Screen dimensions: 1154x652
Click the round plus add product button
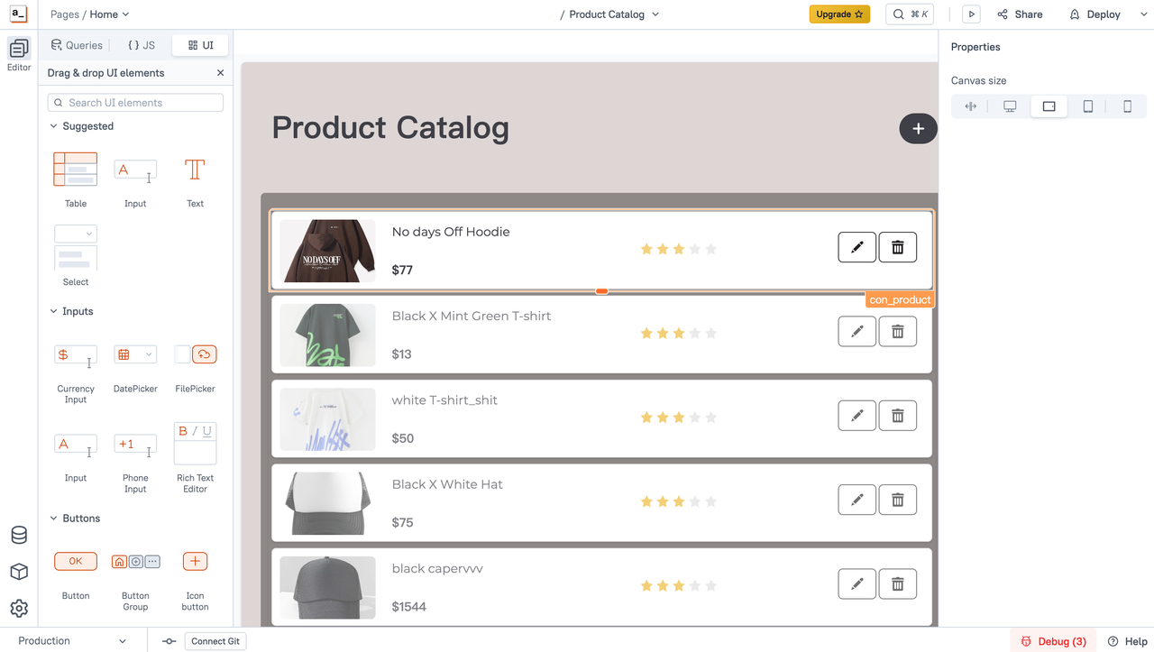[918, 129]
